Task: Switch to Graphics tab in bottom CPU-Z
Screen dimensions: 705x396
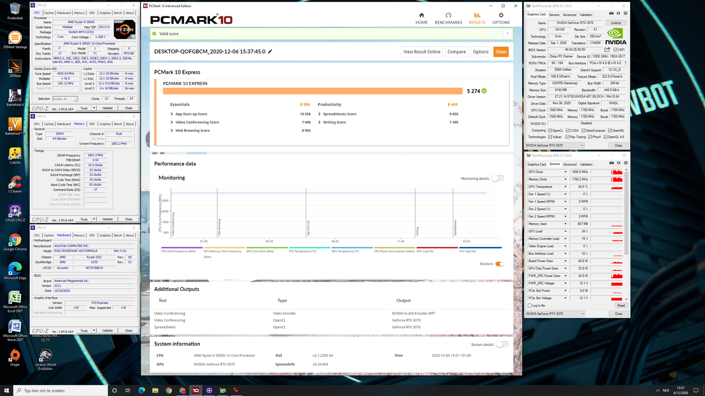Action: tap(105, 235)
